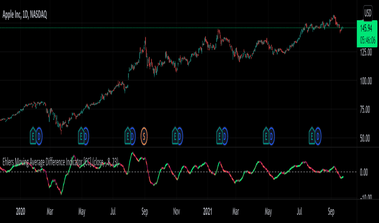
Task: Click the 2020 time axis label
Action: [x=21, y=212]
